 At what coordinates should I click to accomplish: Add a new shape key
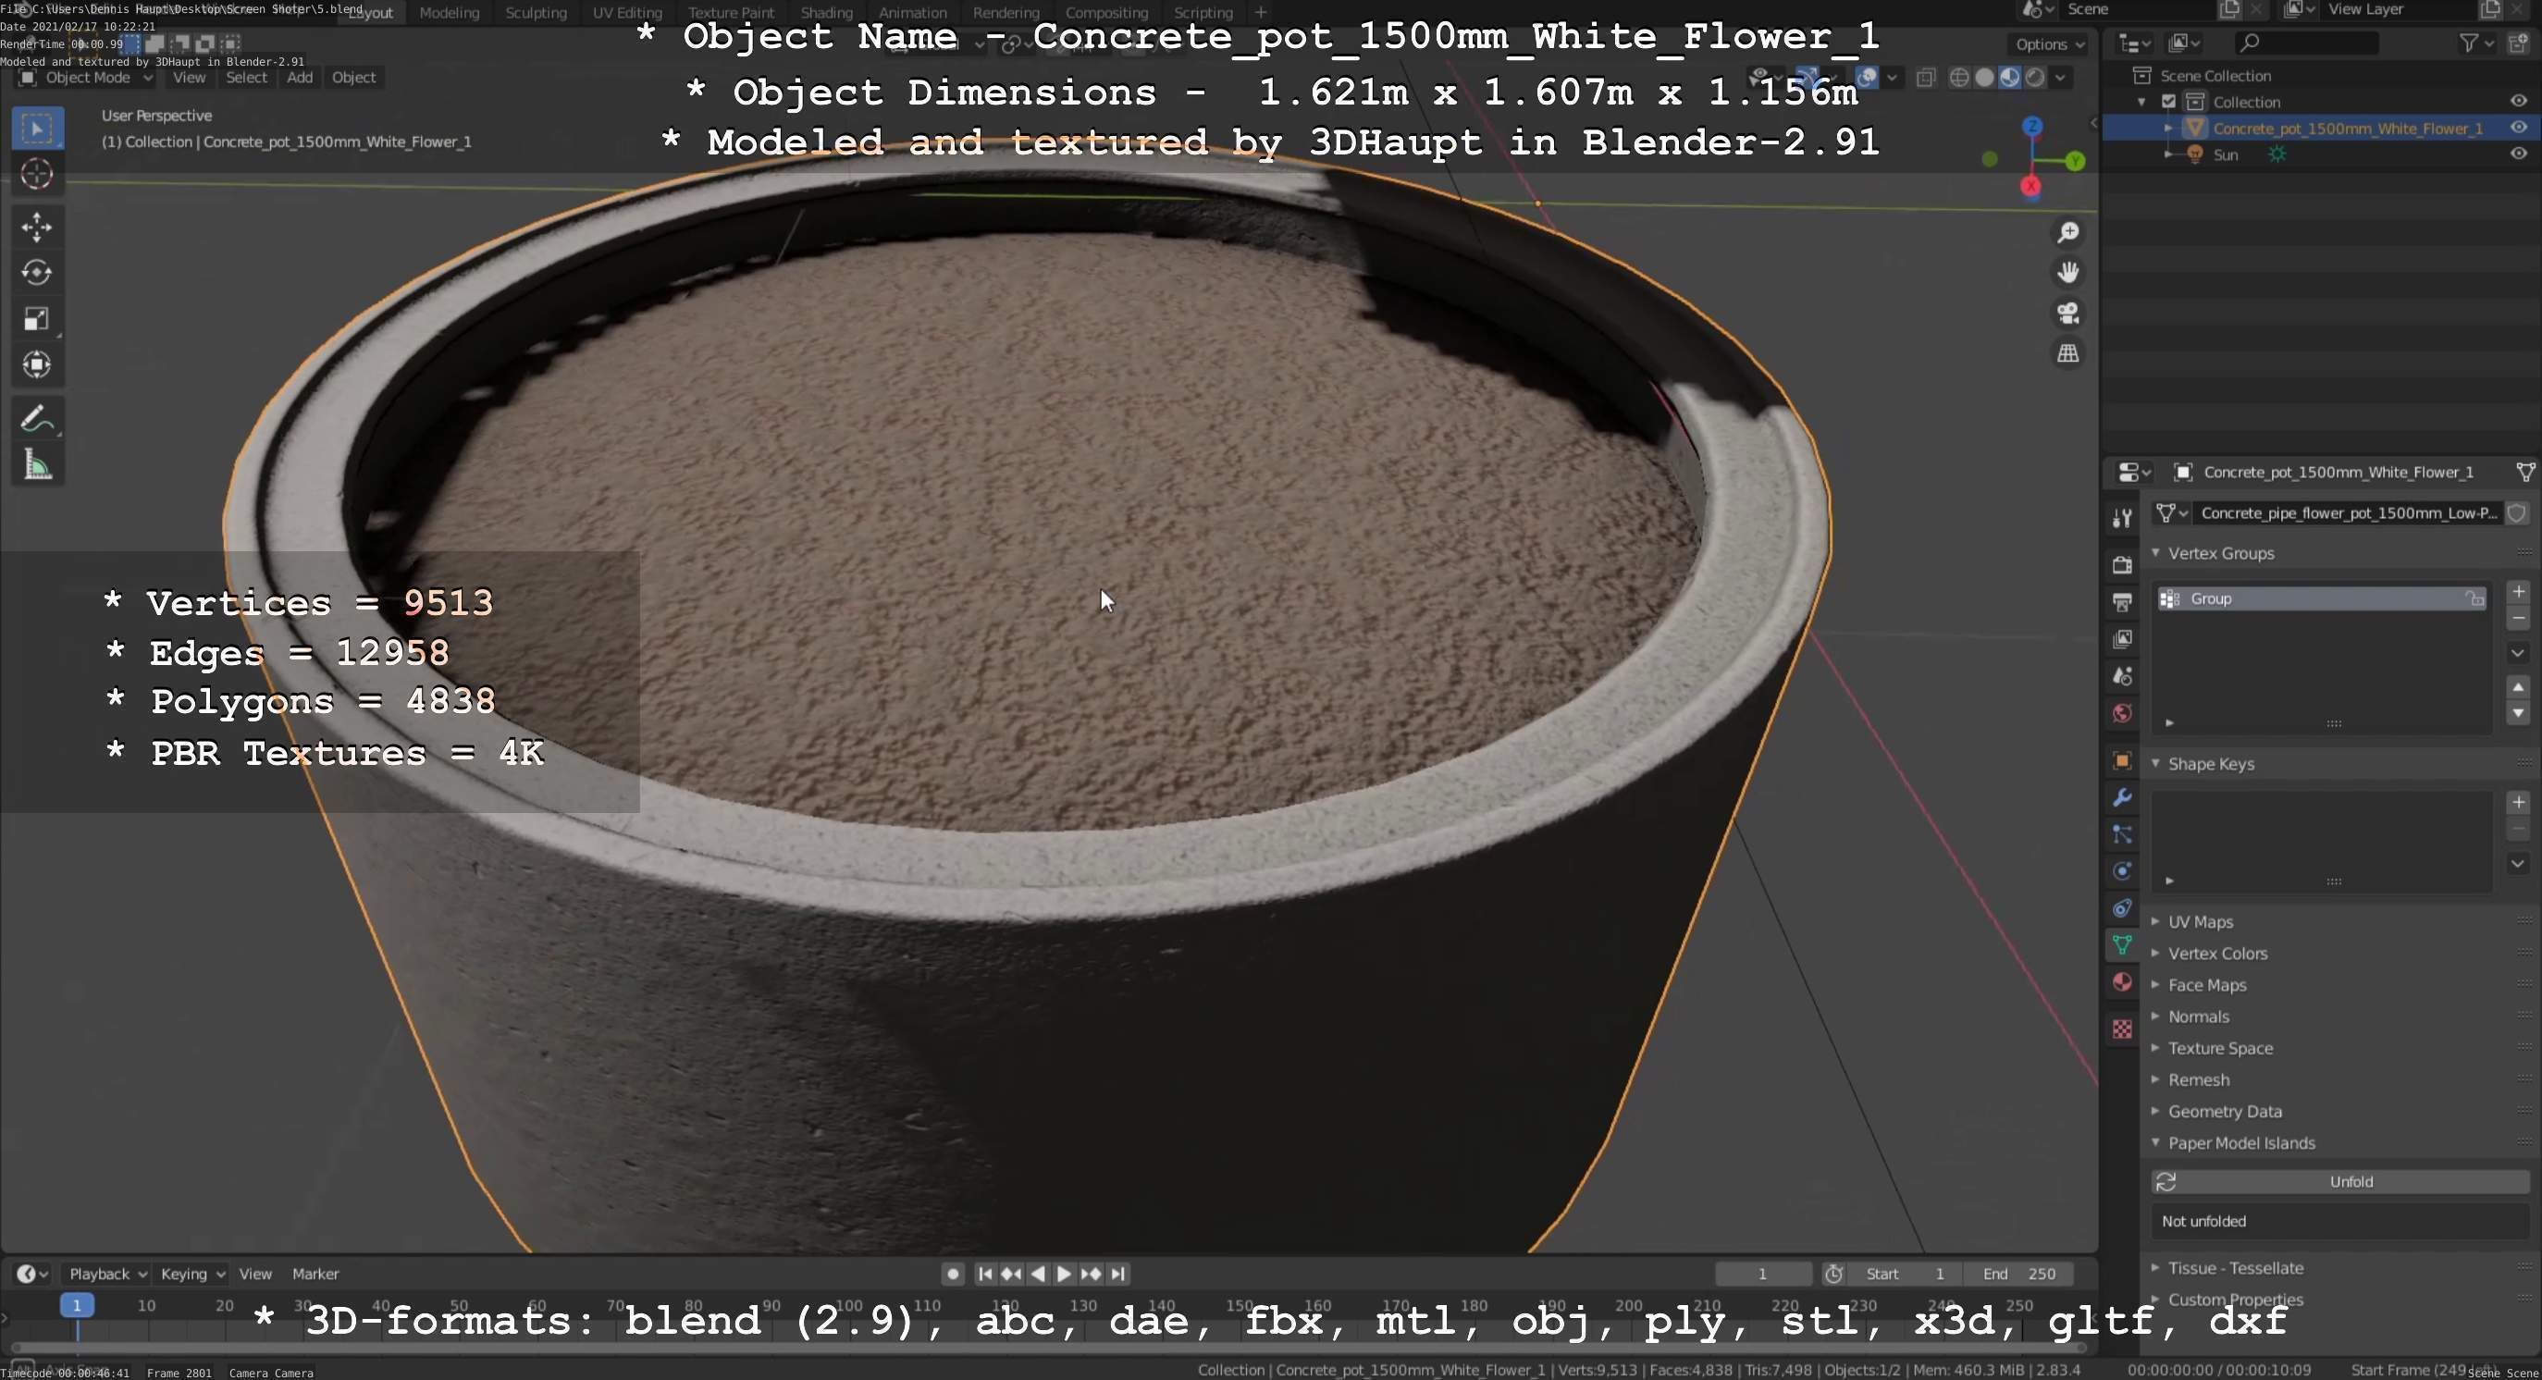(x=2518, y=802)
